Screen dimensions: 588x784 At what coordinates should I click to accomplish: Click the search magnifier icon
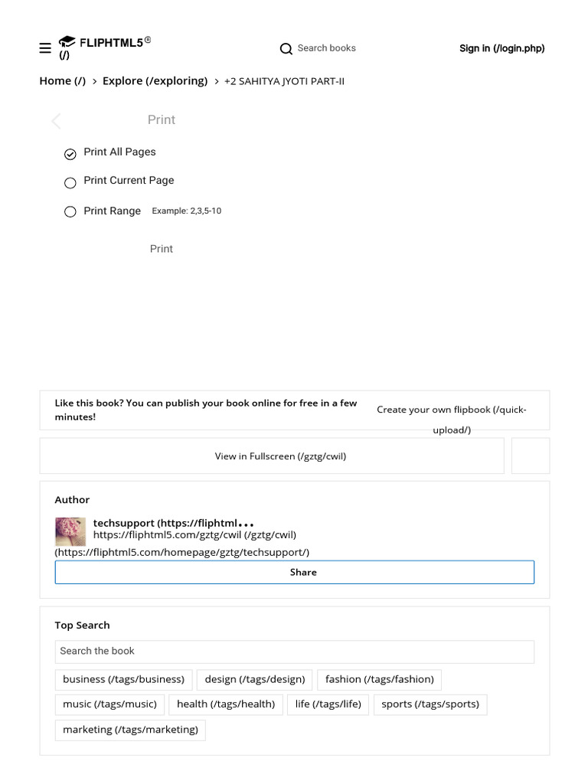point(286,48)
